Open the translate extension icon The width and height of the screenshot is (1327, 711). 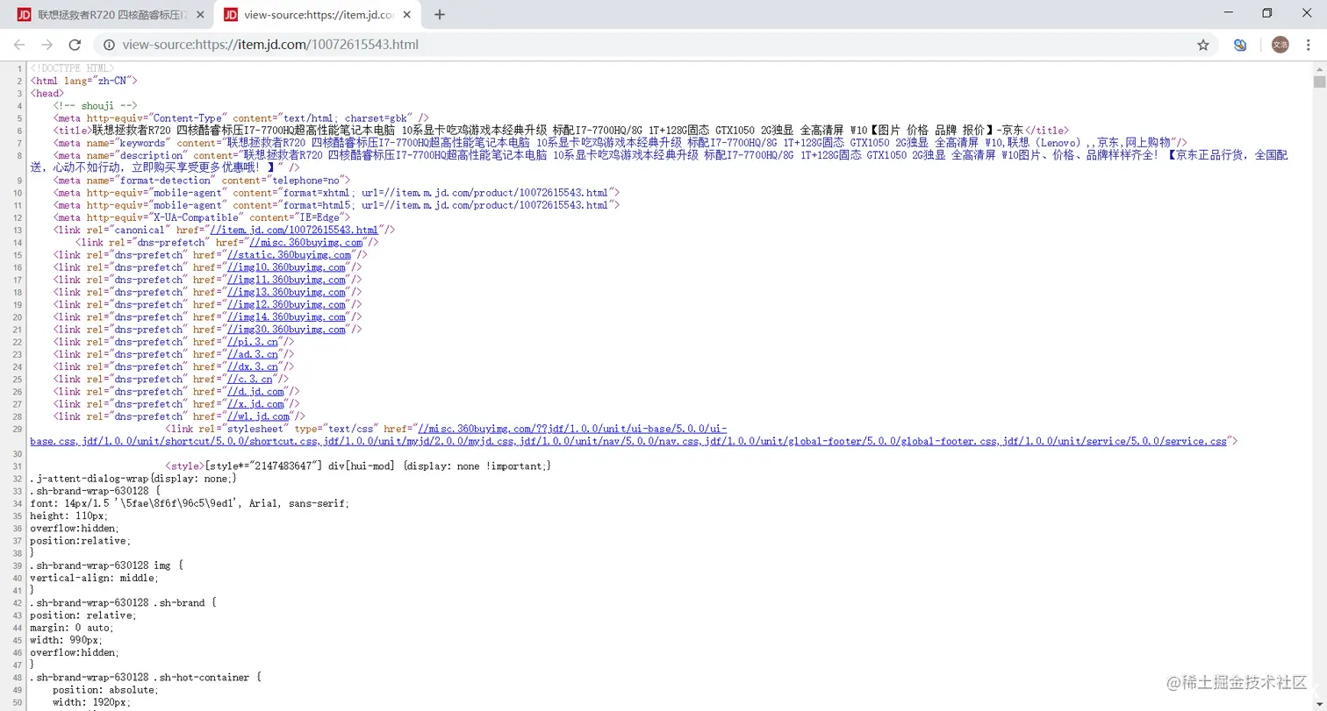coord(1240,45)
